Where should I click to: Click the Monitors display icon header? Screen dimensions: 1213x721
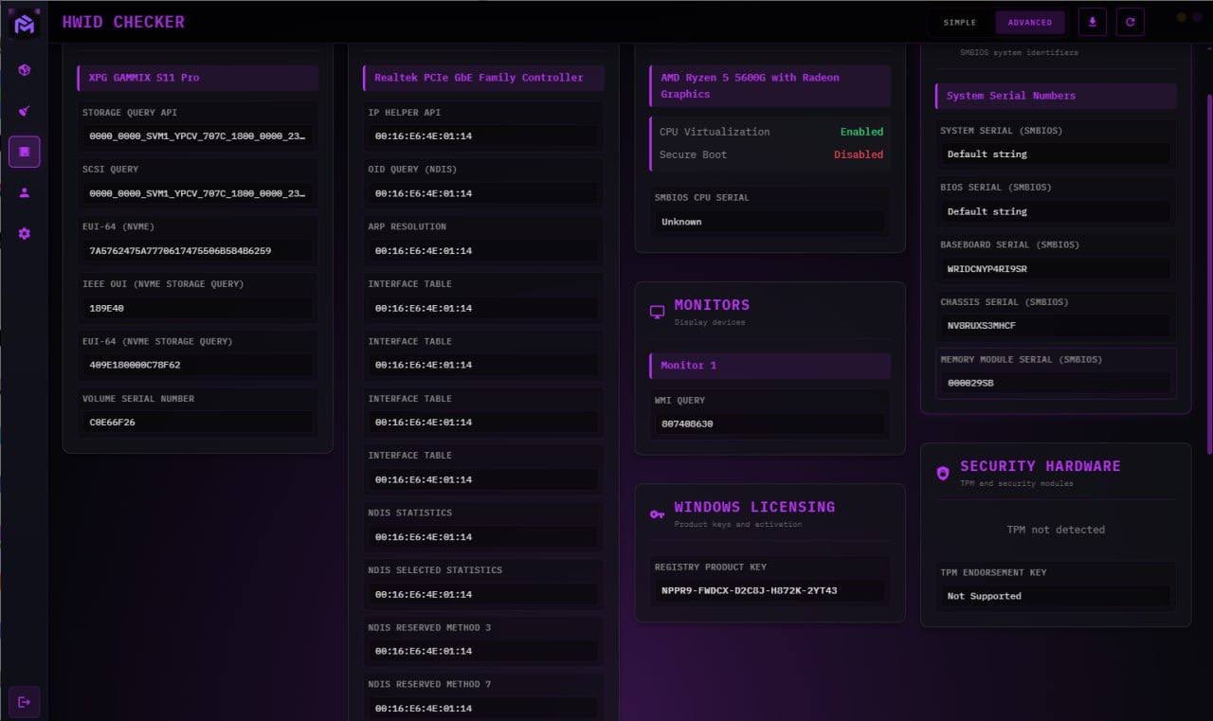tap(658, 310)
